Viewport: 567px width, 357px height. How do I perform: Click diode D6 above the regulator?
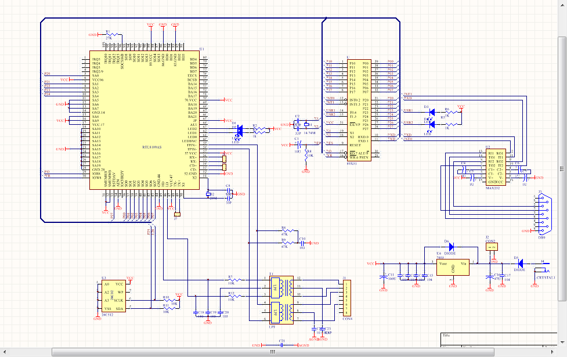[451, 247]
